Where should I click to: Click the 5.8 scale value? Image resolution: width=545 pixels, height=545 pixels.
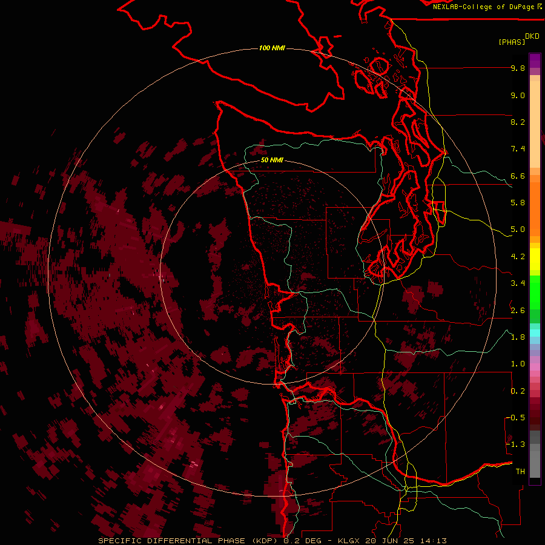[518, 203]
